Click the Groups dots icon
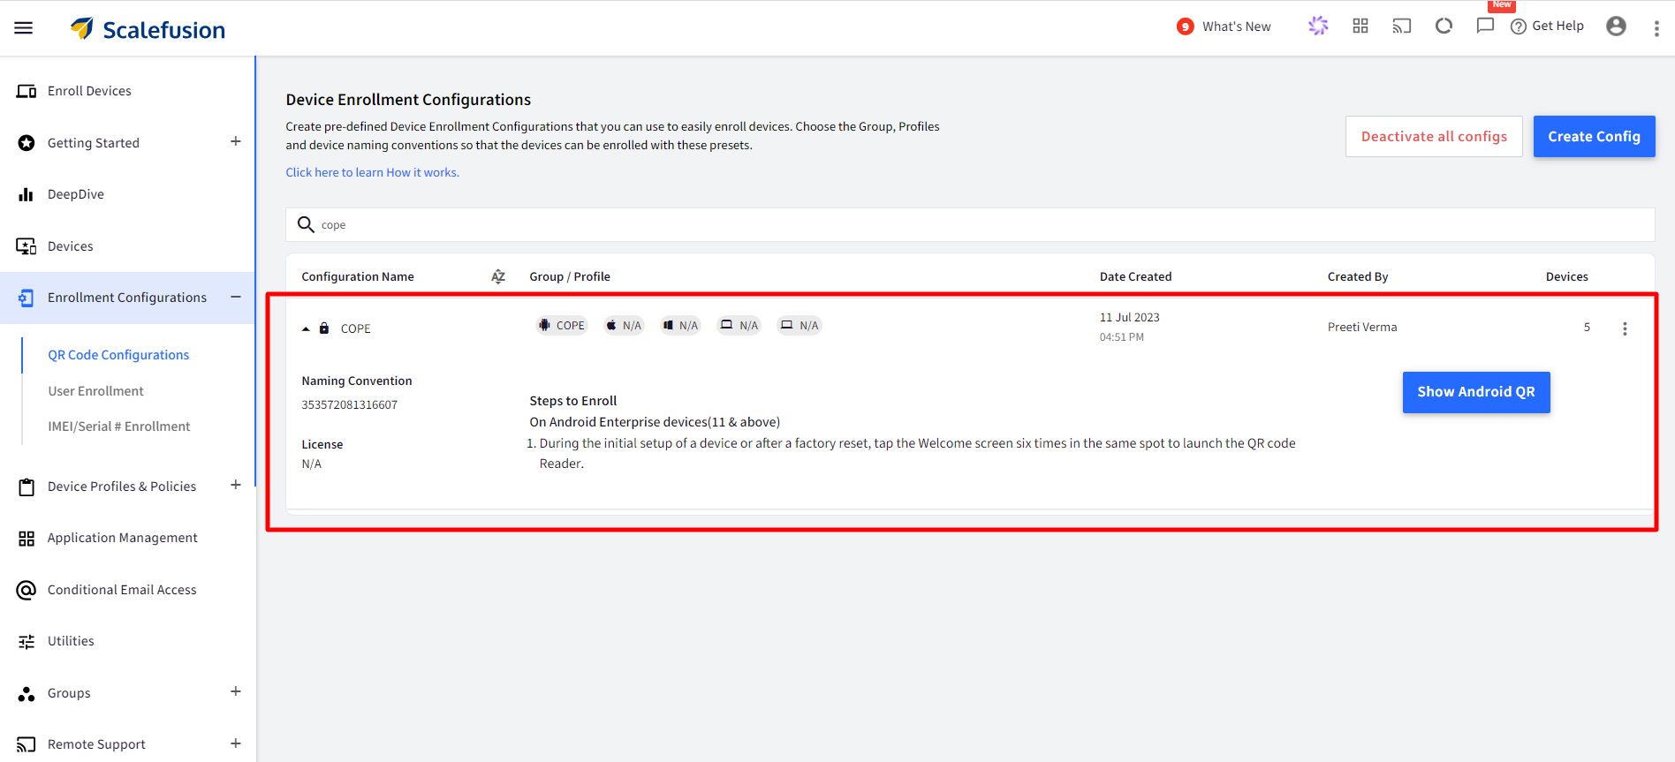The height and width of the screenshot is (762, 1675). coord(27,694)
